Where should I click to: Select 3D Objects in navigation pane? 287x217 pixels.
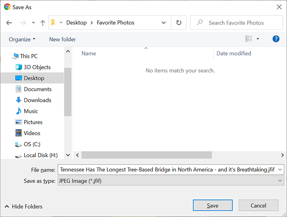(x=37, y=67)
